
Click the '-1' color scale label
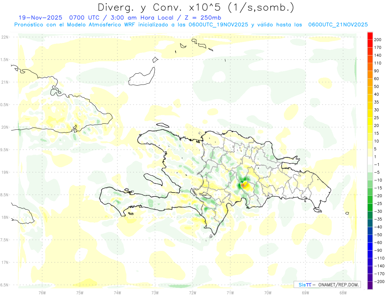(377, 164)
